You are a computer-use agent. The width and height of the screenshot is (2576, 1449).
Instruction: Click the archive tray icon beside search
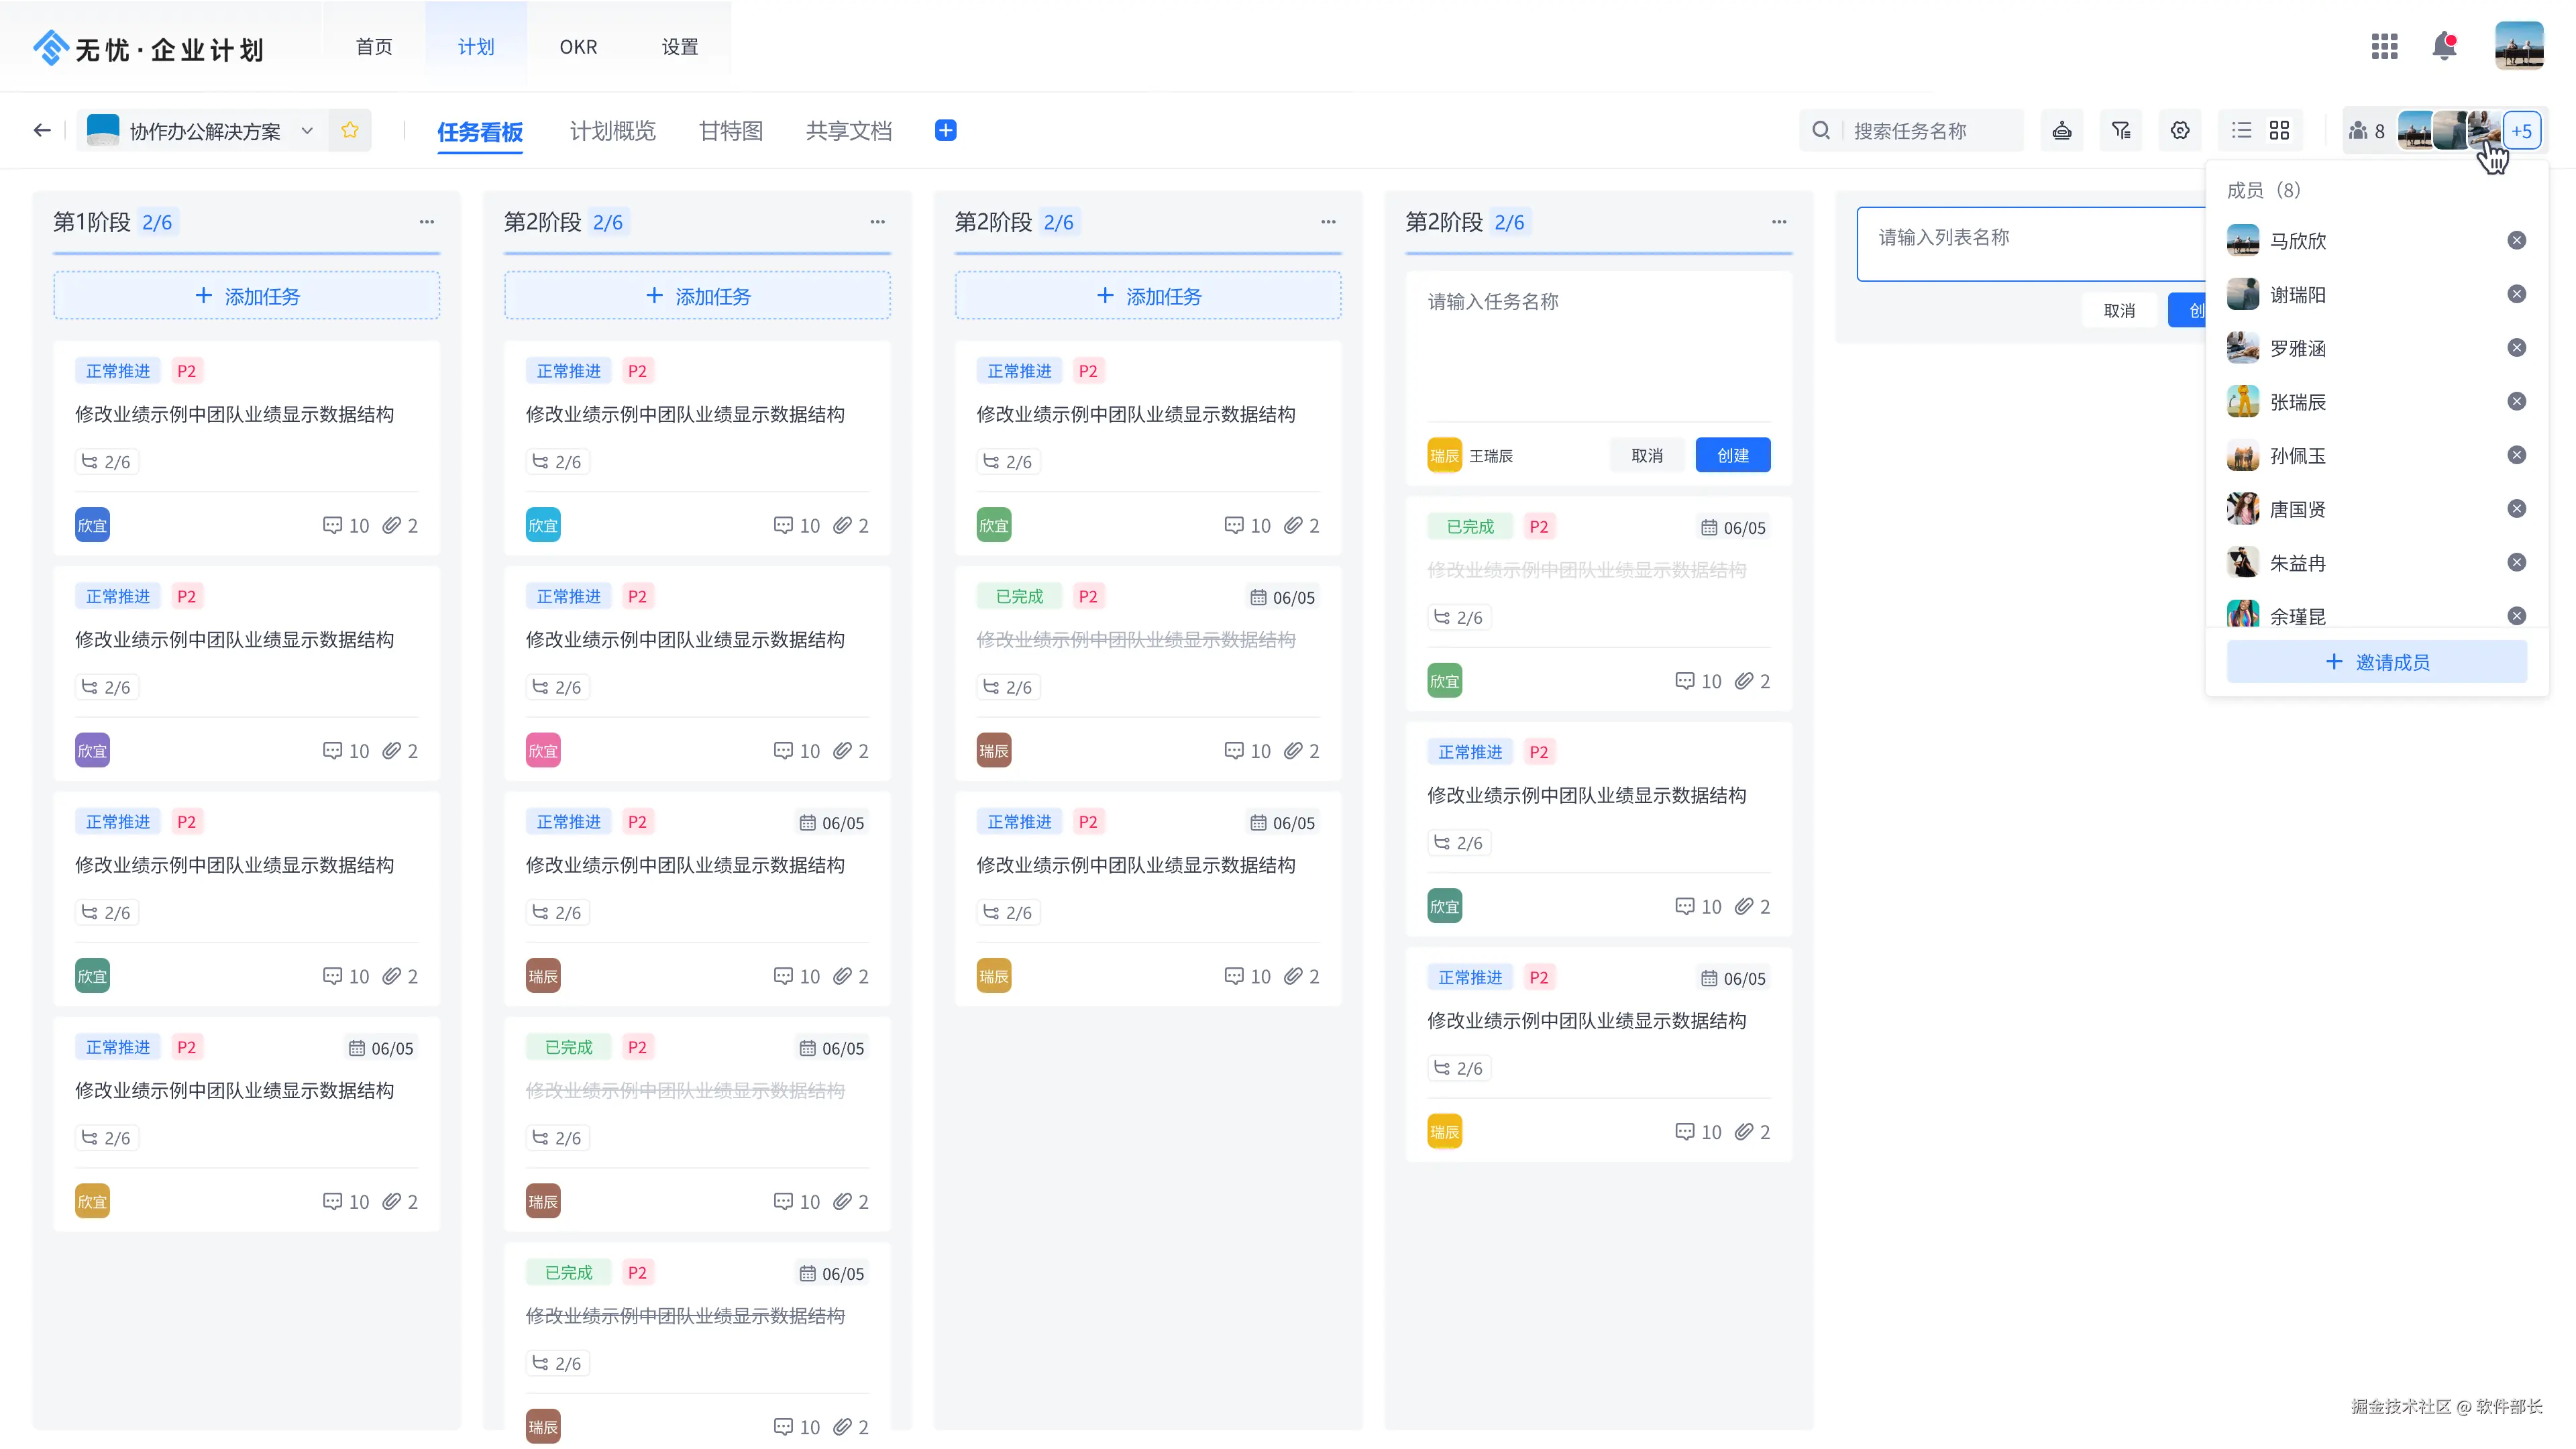point(2061,130)
